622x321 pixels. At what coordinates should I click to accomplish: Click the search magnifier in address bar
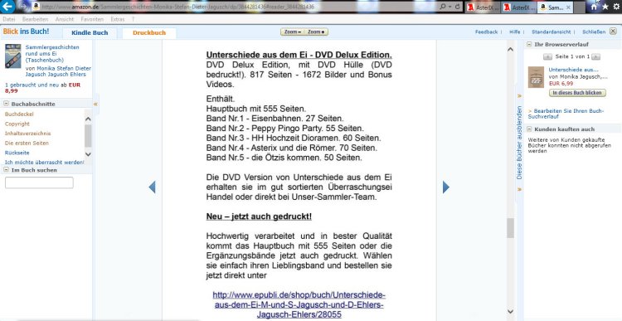[443, 7]
